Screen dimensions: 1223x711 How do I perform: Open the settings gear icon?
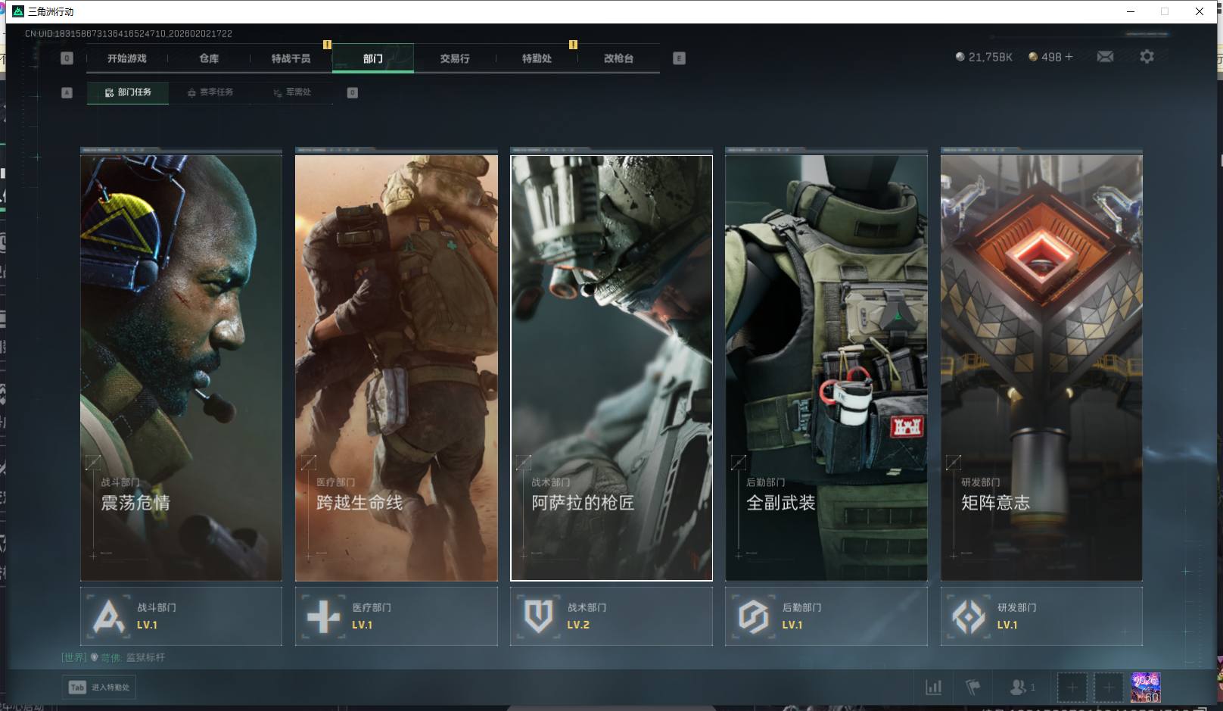click(1147, 57)
